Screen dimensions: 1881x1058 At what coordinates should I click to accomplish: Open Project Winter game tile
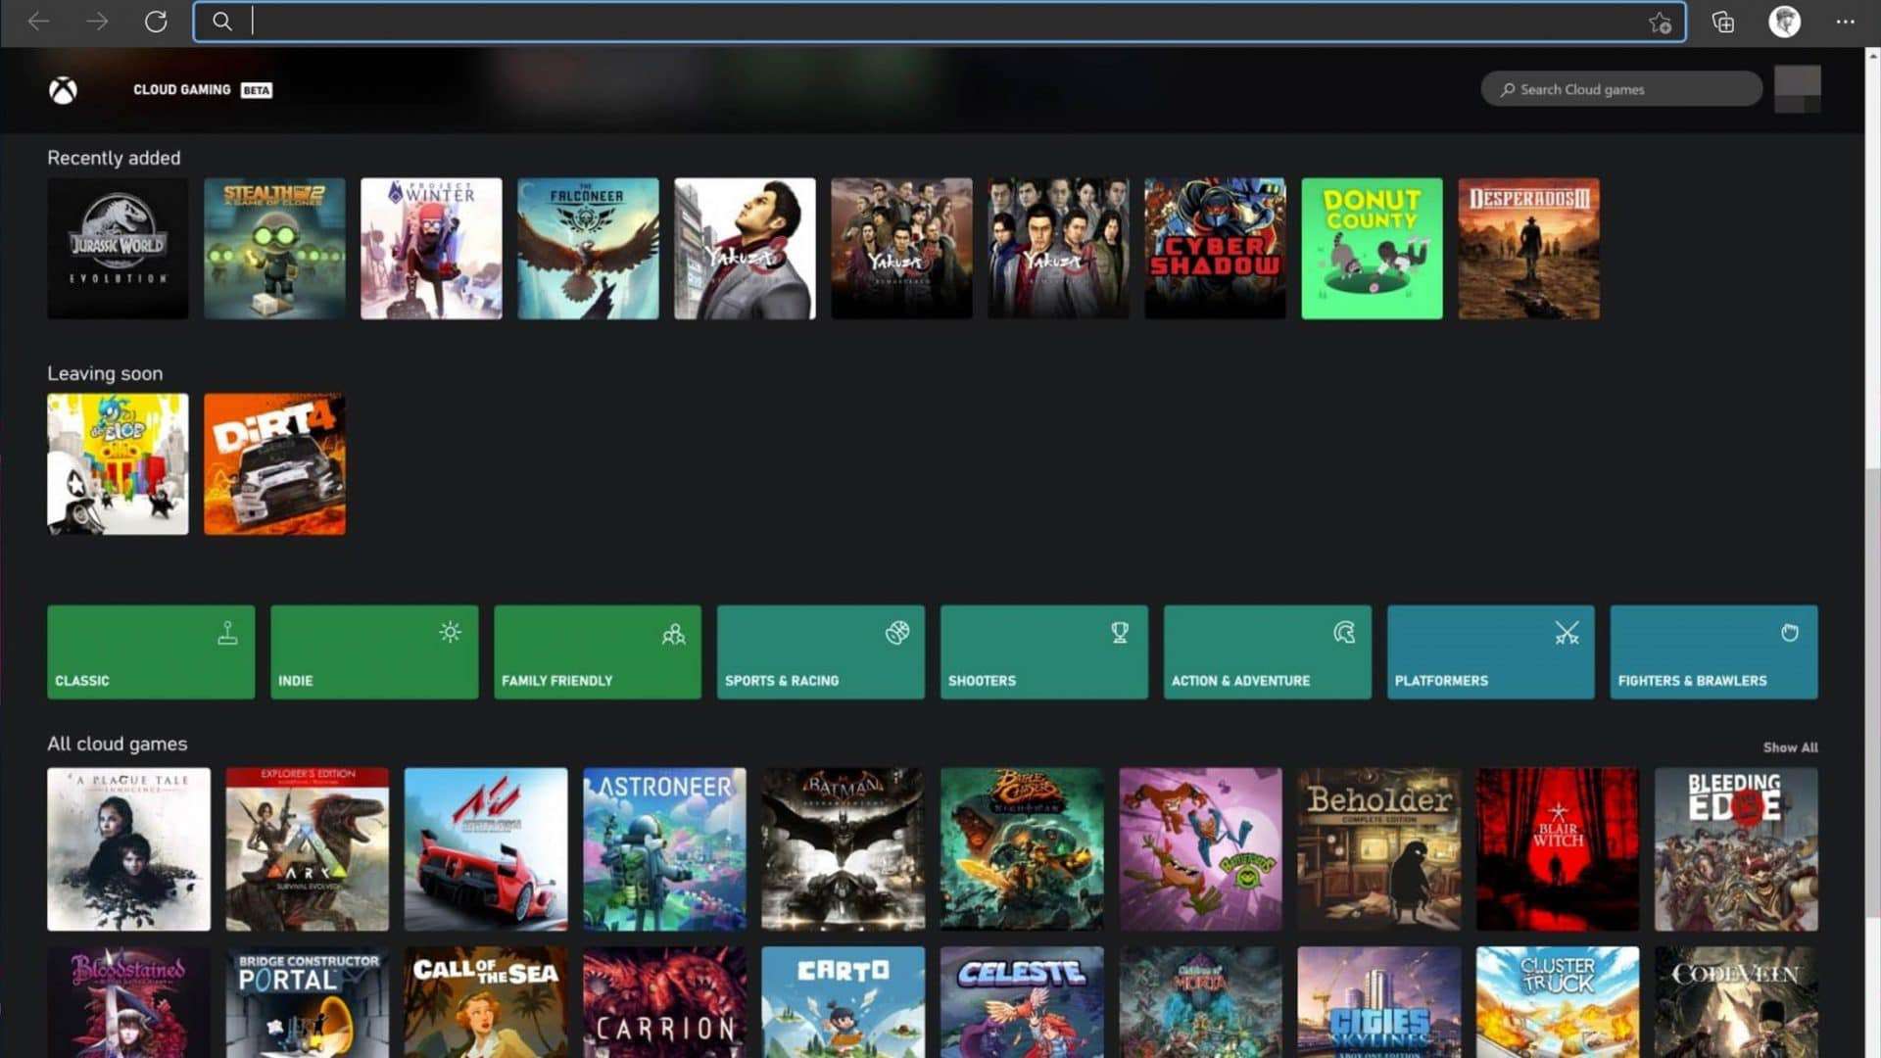click(x=431, y=248)
